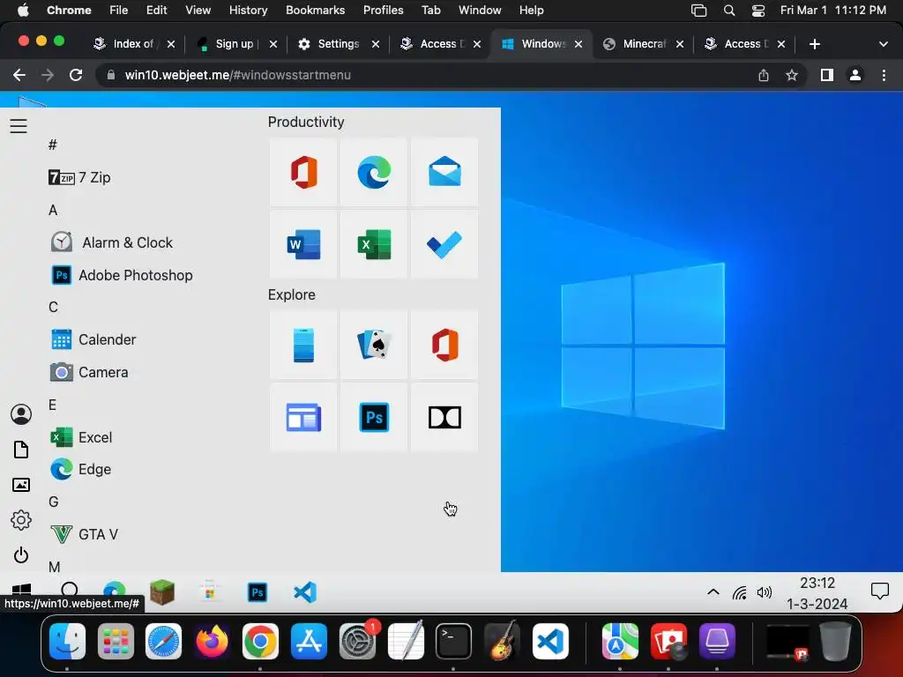
Task: Bookmark this page with the star icon
Action: click(x=792, y=75)
